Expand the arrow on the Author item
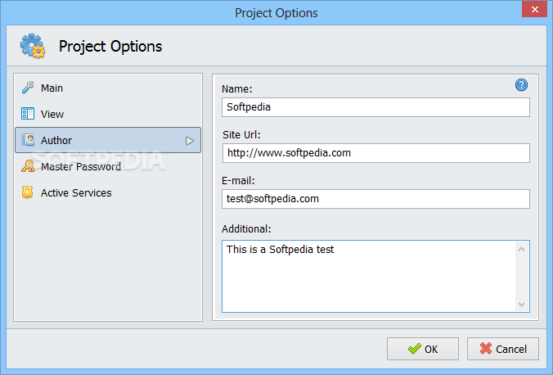 (190, 141)
